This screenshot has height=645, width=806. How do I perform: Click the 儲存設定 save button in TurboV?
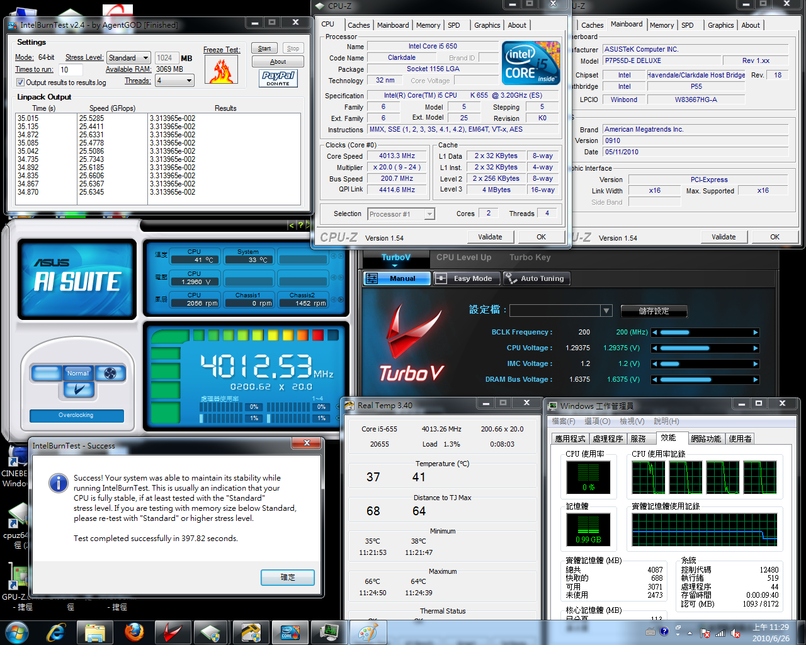click(x=654, y=311)
